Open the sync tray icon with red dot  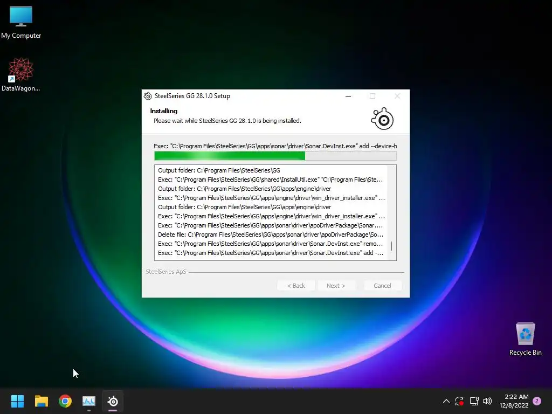point(459,401)
